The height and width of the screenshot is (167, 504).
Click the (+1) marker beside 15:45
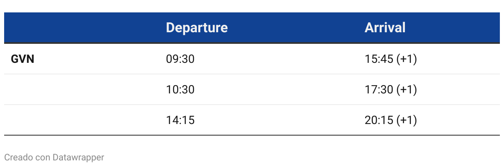(x=407, y=60)
